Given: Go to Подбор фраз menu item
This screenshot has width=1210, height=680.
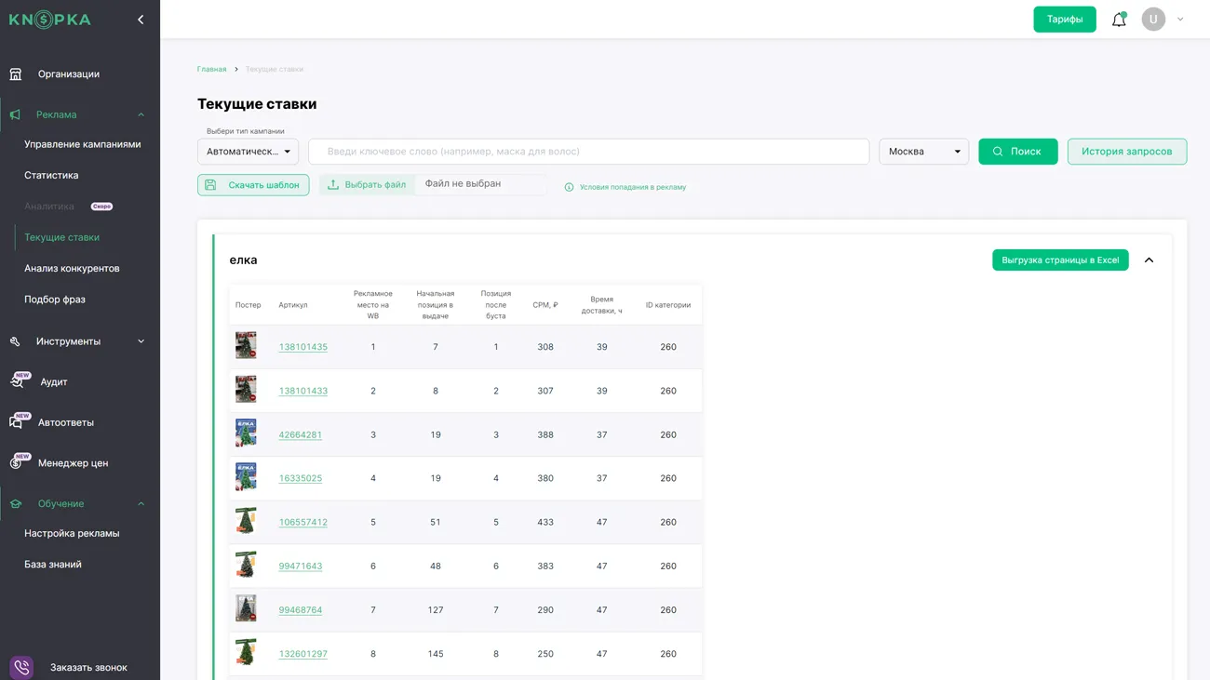Looking at the screenshot, I should pos(55,300).
